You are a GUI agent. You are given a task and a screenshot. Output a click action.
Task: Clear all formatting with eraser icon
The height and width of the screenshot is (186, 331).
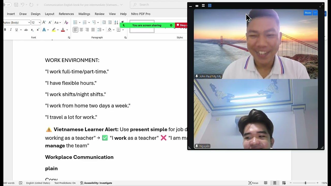point(66,22)
